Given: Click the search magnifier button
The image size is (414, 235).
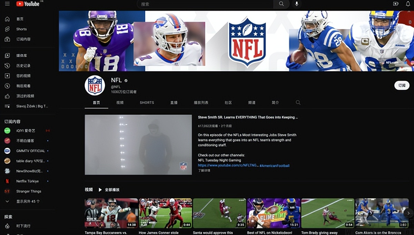Looking at the screenshot, I should pos(282,4).
